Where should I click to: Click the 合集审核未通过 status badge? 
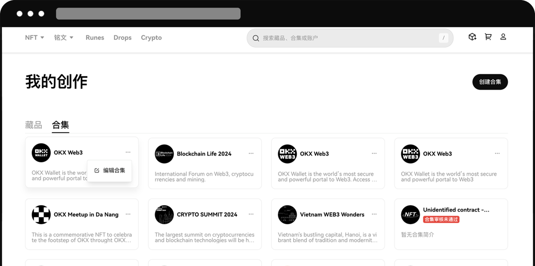click(x=441, y=219)
